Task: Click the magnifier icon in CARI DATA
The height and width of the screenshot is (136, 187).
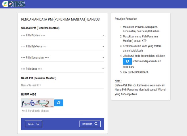Action: click(96, 124)
